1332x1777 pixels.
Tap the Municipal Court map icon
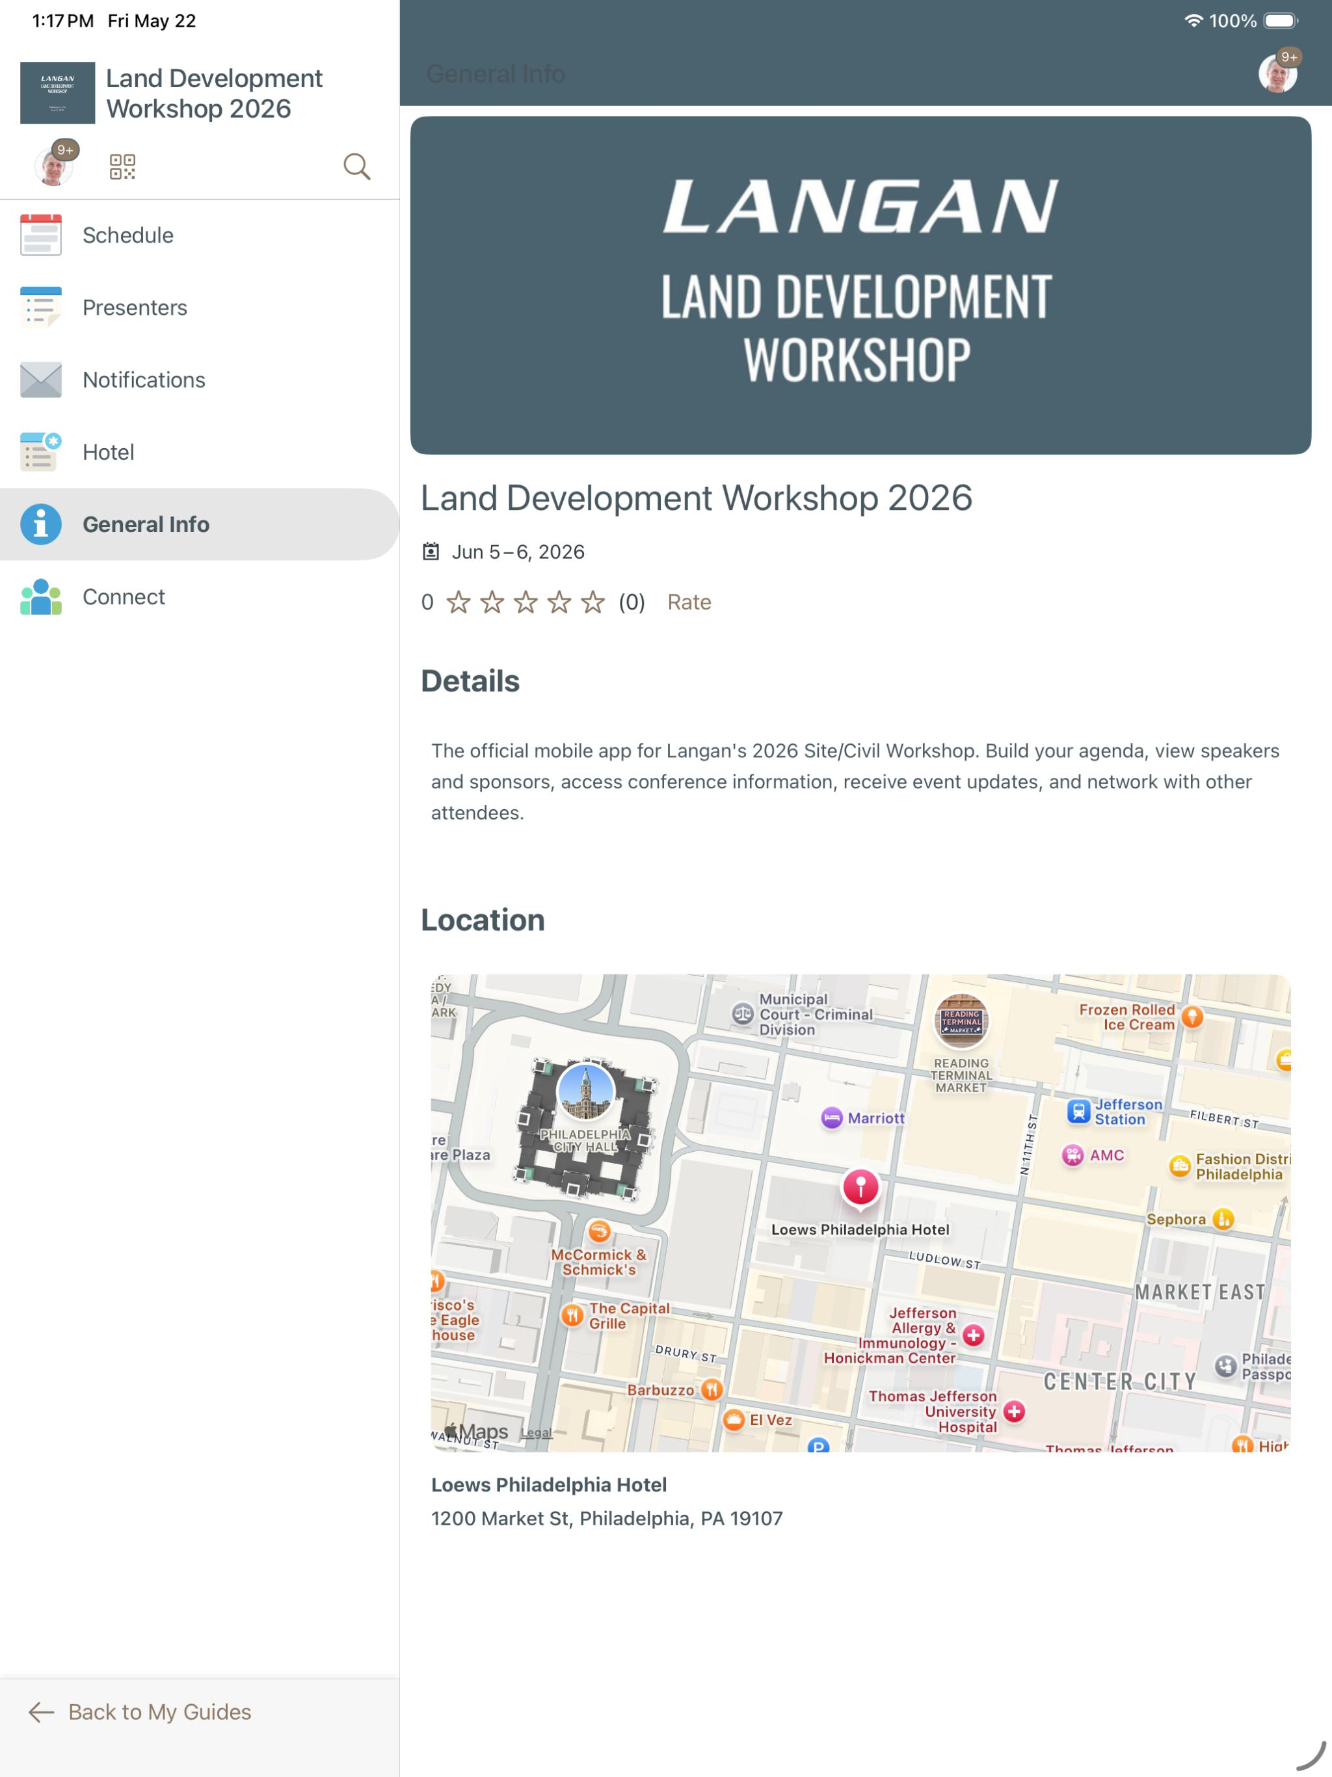click(742, 1014)
